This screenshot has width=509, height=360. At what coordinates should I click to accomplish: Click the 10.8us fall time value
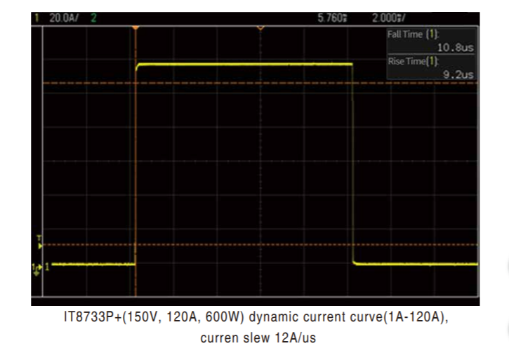pyautogui.click(x=456, y=48)
